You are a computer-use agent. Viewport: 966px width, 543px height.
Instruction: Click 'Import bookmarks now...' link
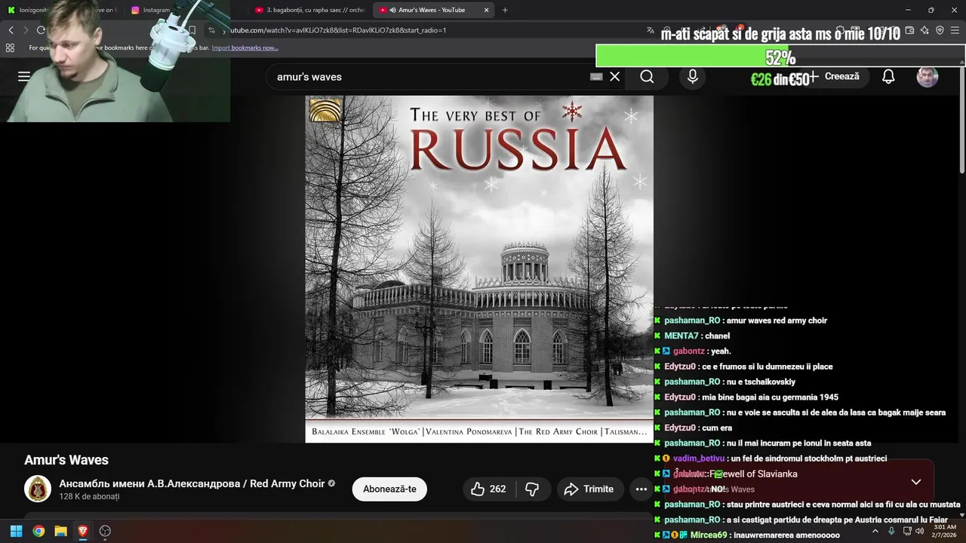(245, 48)
